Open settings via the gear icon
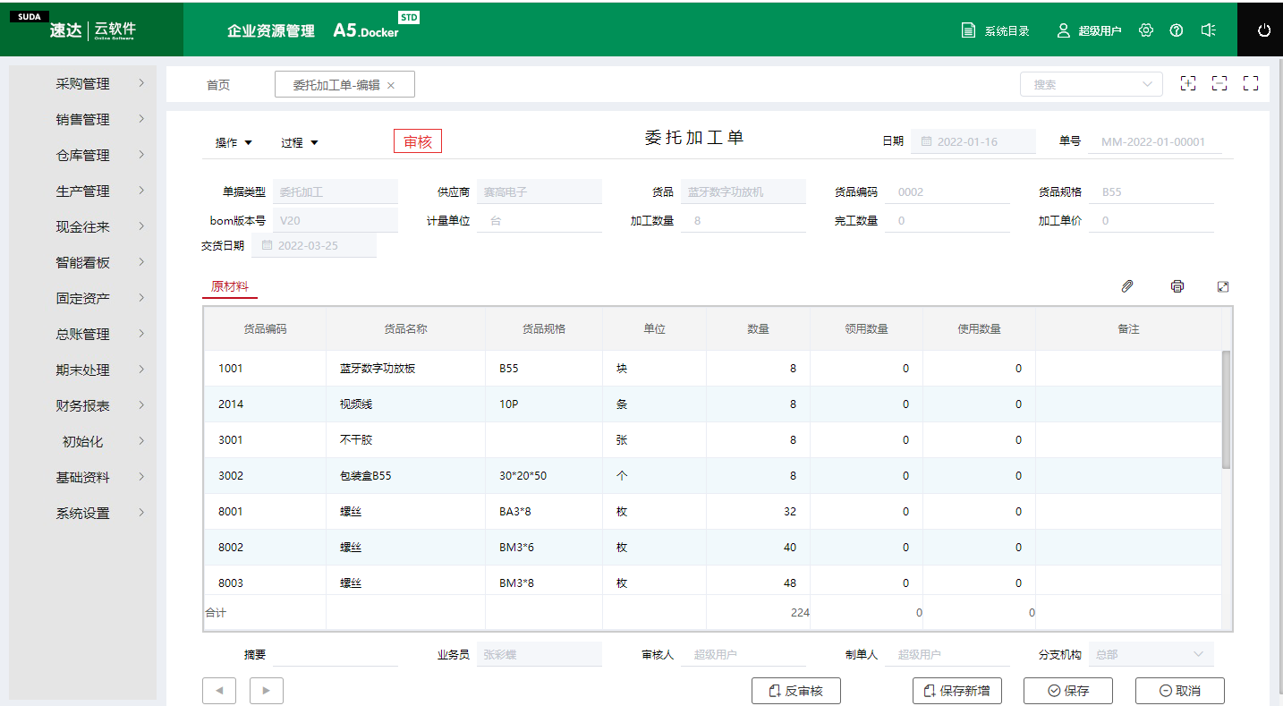1283x706 pixels. 1146,30
